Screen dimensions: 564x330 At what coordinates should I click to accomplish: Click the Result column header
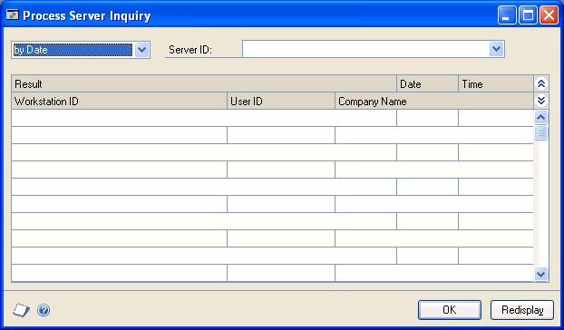tap(204, 83)
